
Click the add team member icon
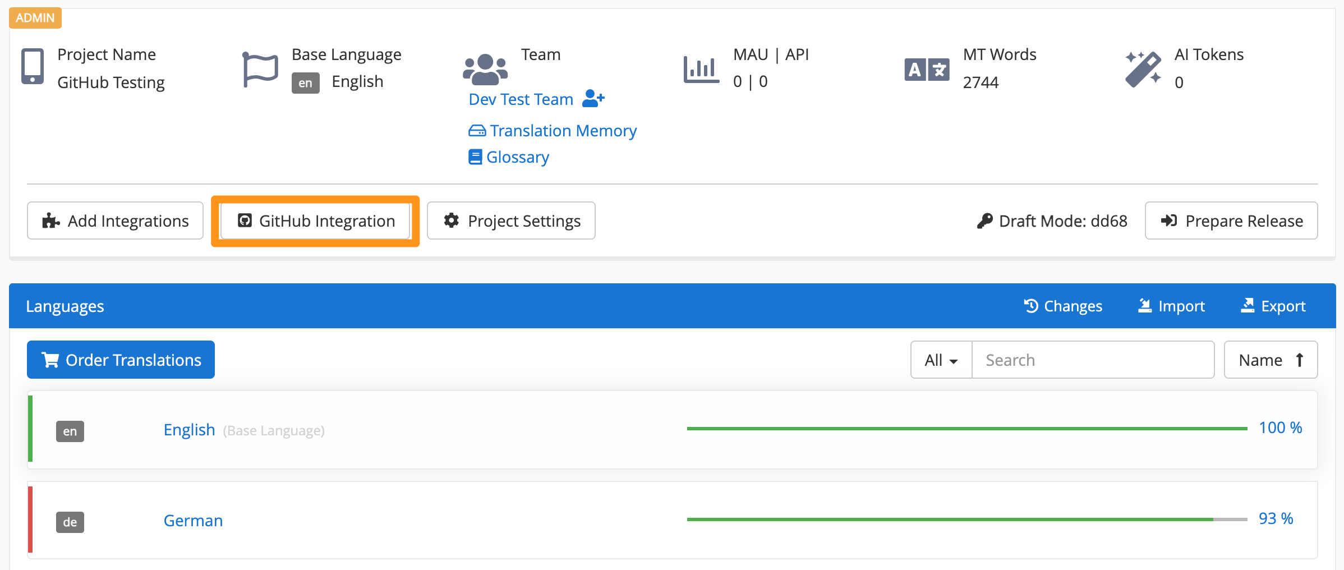coord(593,99)
